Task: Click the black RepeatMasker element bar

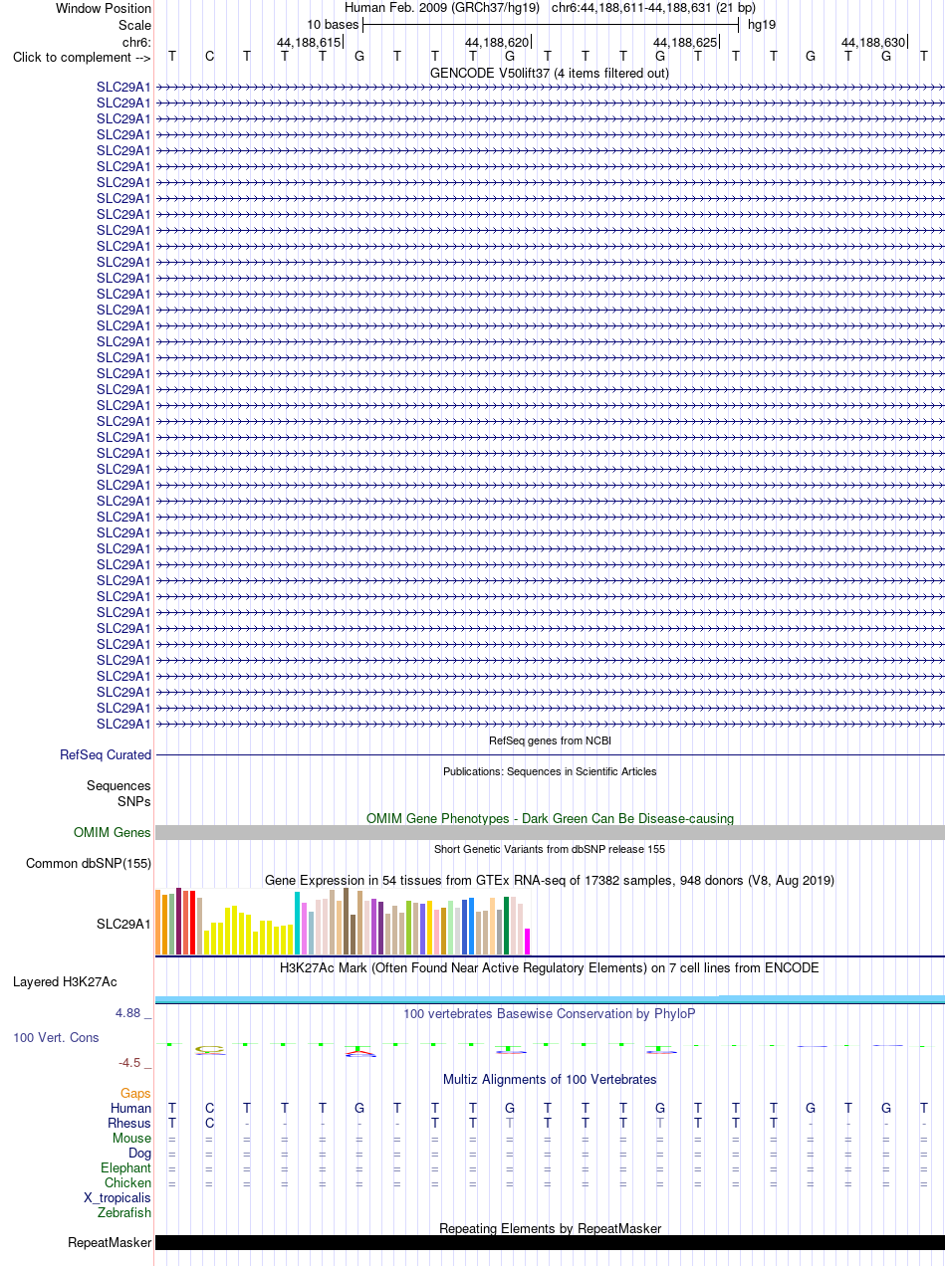Action: [550, 1242]
